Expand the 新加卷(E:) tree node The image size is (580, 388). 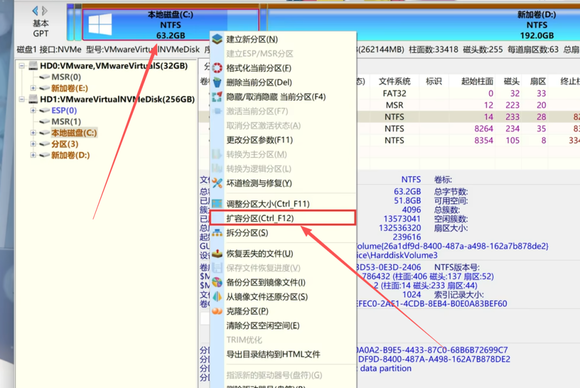point(33,88)
